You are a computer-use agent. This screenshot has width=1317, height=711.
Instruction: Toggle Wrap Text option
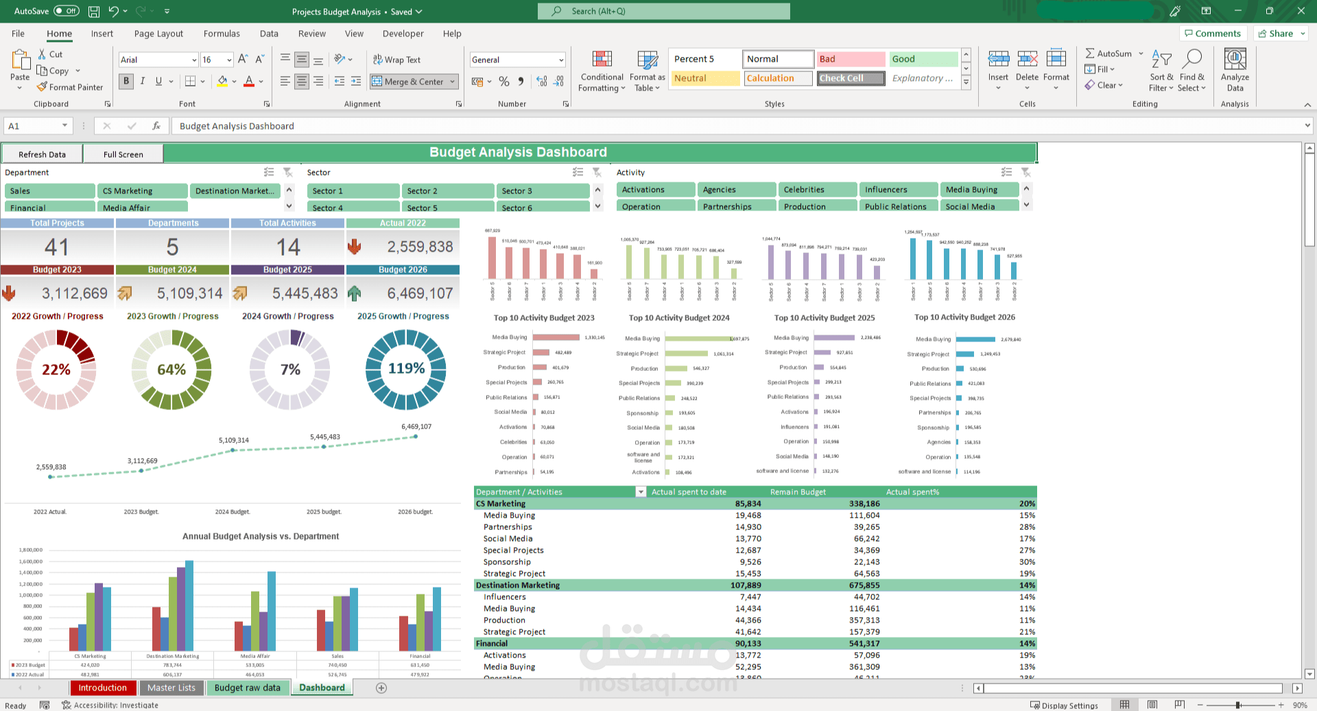[397, 60]
